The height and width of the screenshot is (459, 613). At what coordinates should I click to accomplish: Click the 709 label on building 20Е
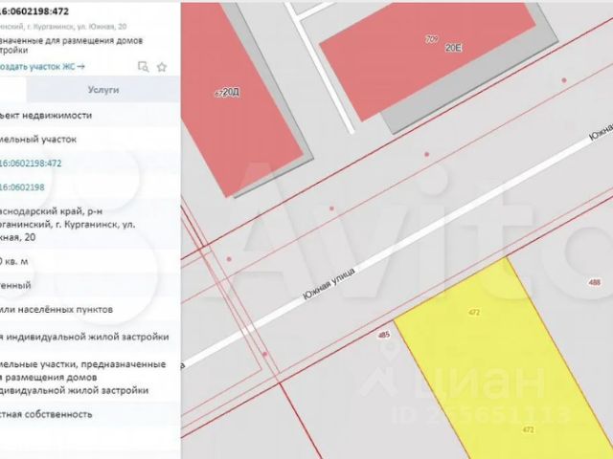[430, 39]
